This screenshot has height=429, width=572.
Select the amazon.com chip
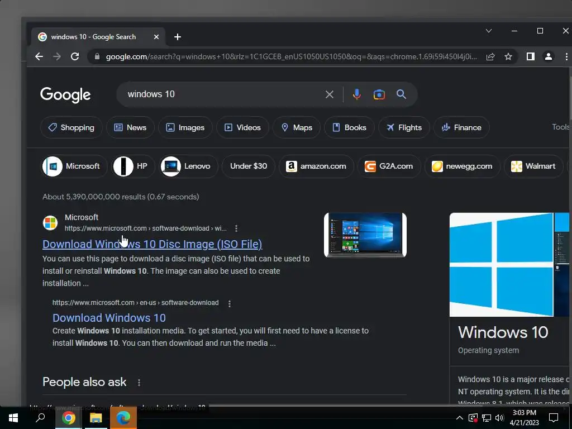[316, 166]
